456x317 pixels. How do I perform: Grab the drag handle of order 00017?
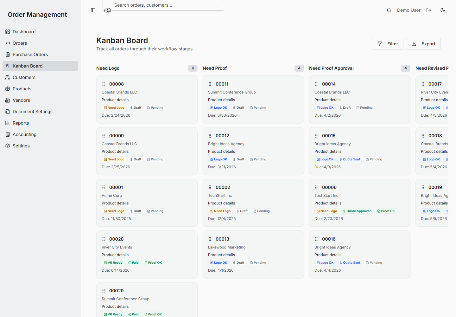tap(423, 84)
